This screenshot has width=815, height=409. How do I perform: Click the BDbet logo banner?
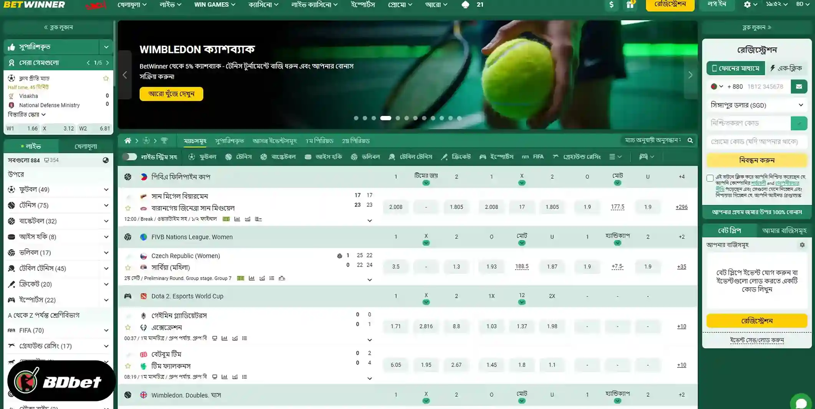(61, 381)
